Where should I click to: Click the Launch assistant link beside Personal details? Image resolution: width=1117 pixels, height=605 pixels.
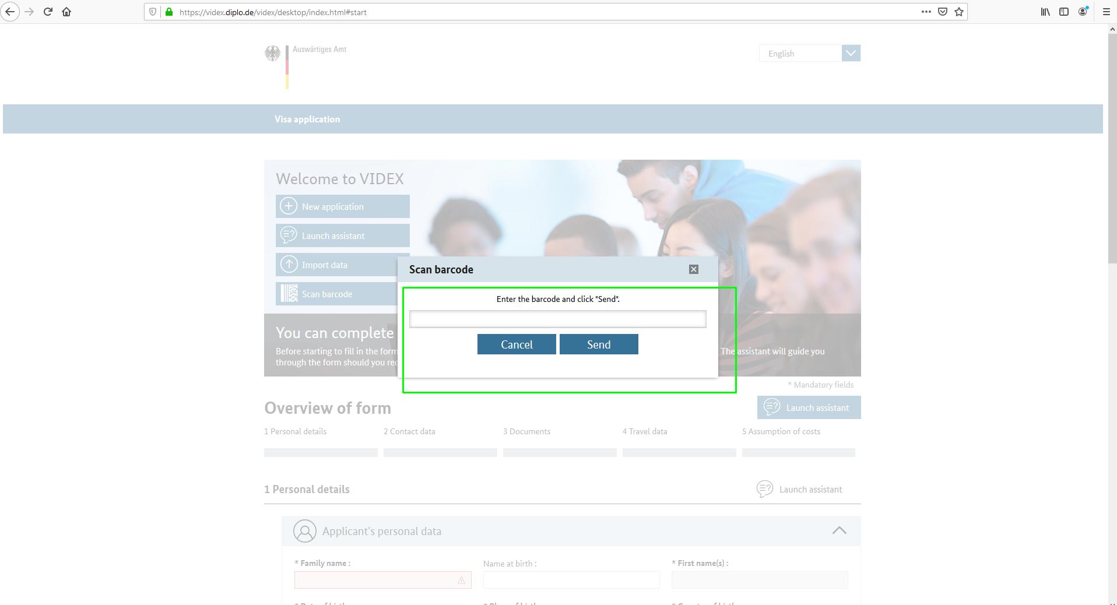pos(810,490)
